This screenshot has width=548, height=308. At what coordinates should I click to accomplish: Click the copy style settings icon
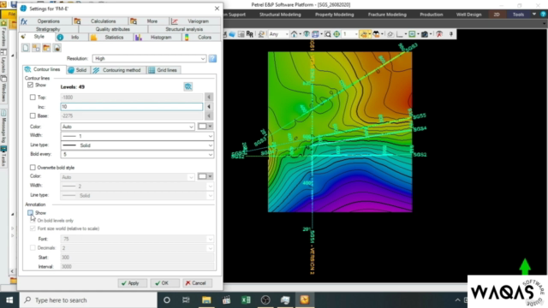point(36,48)
